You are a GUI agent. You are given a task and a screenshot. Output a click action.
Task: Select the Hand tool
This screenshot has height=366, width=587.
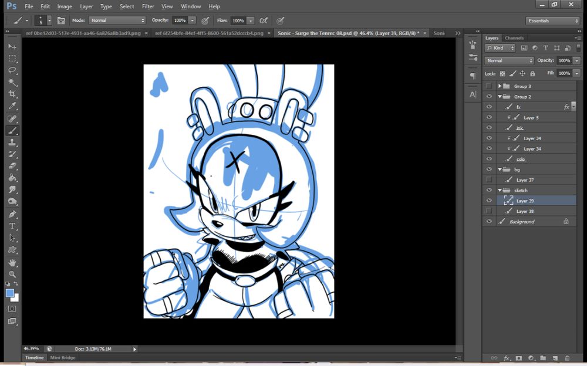pos(12,263)
